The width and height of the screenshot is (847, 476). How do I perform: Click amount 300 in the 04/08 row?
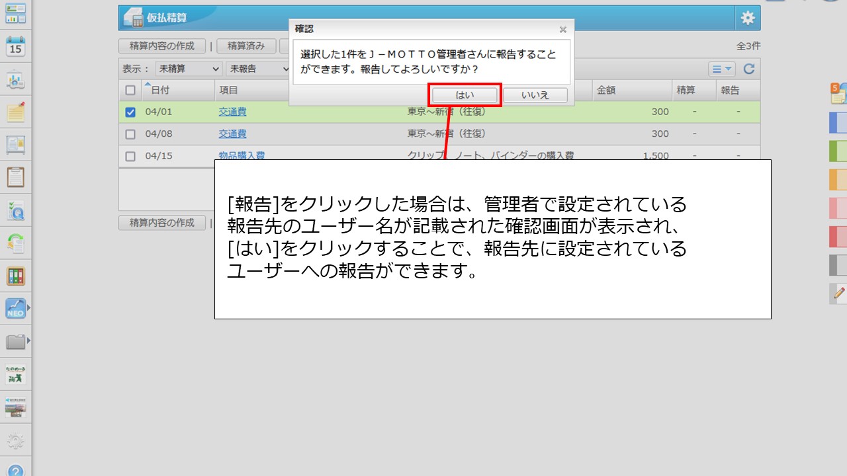tap(660, 134)
